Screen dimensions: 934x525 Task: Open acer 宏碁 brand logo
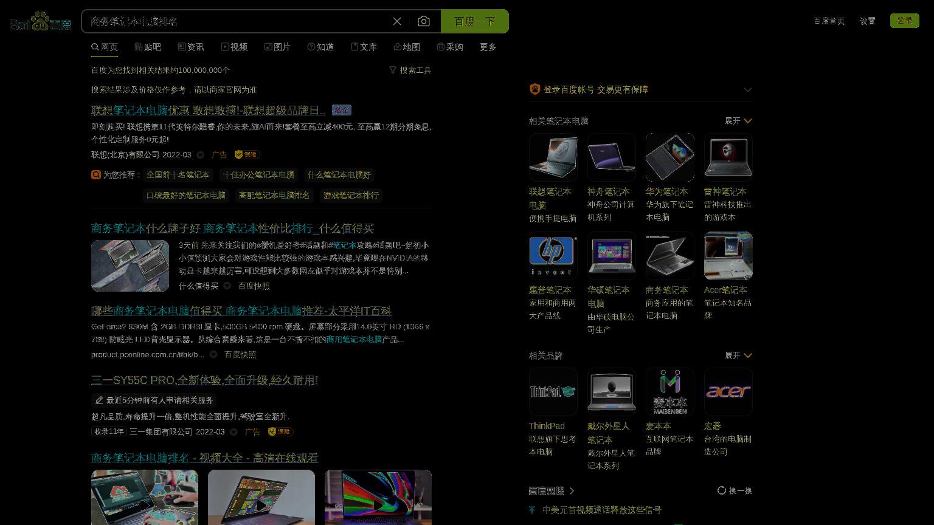click(728, 392)
